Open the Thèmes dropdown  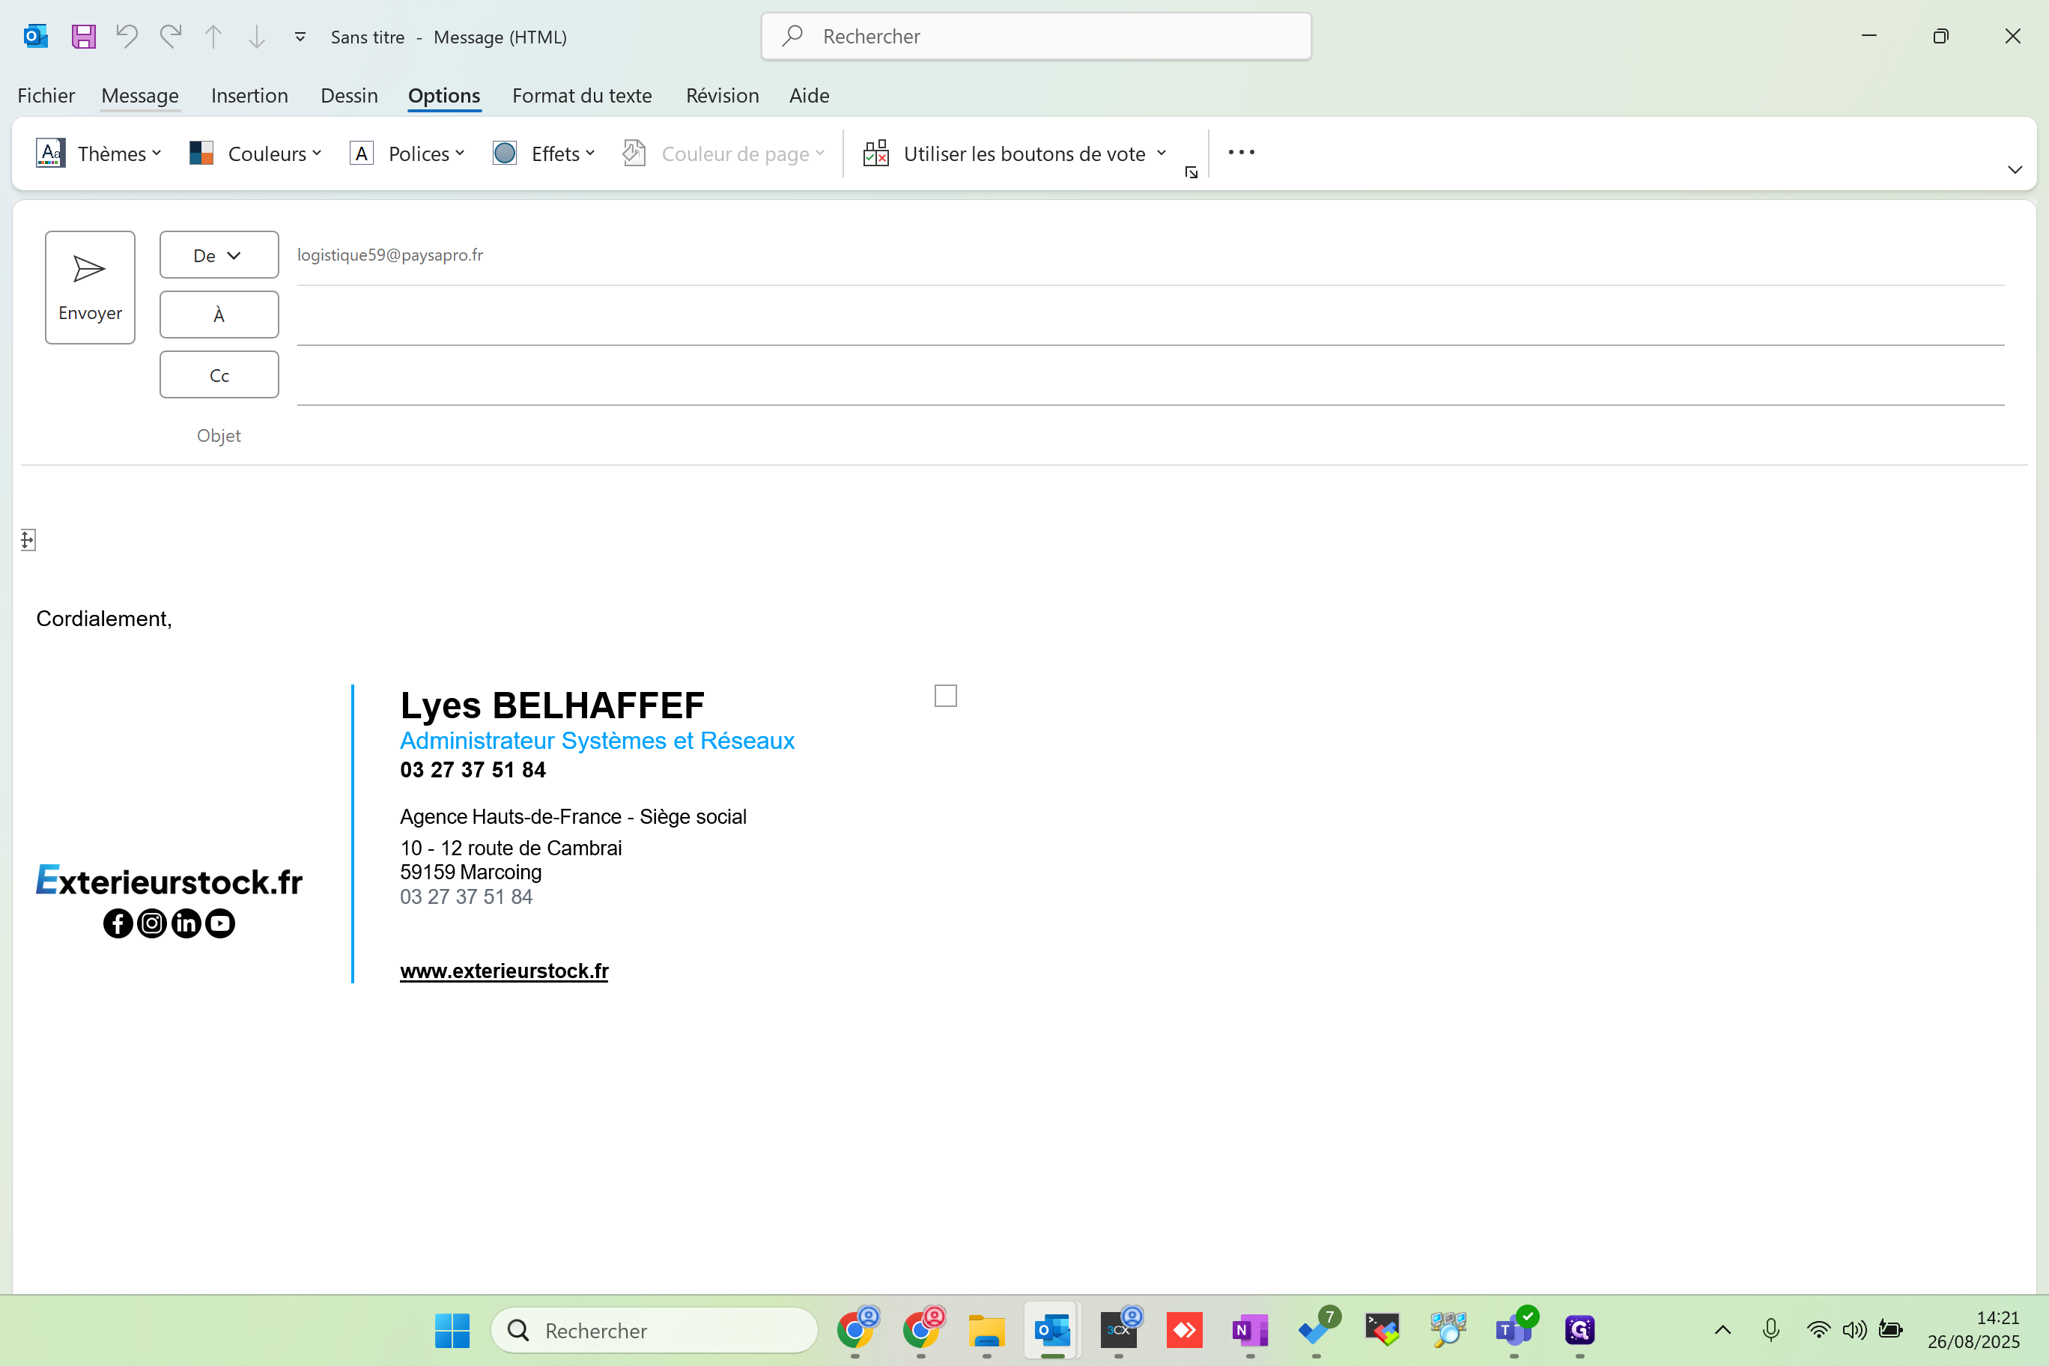point(98,154)
